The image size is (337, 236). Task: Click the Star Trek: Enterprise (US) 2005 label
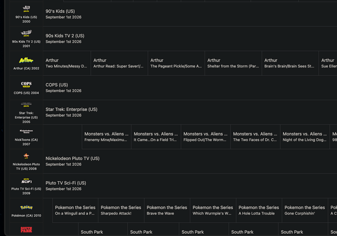tap(26, 117)
